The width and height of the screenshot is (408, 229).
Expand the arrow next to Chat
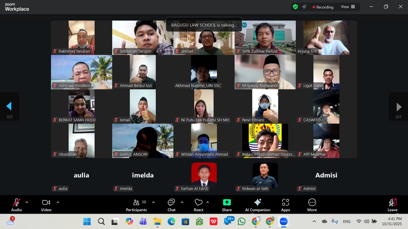point(182,202)
